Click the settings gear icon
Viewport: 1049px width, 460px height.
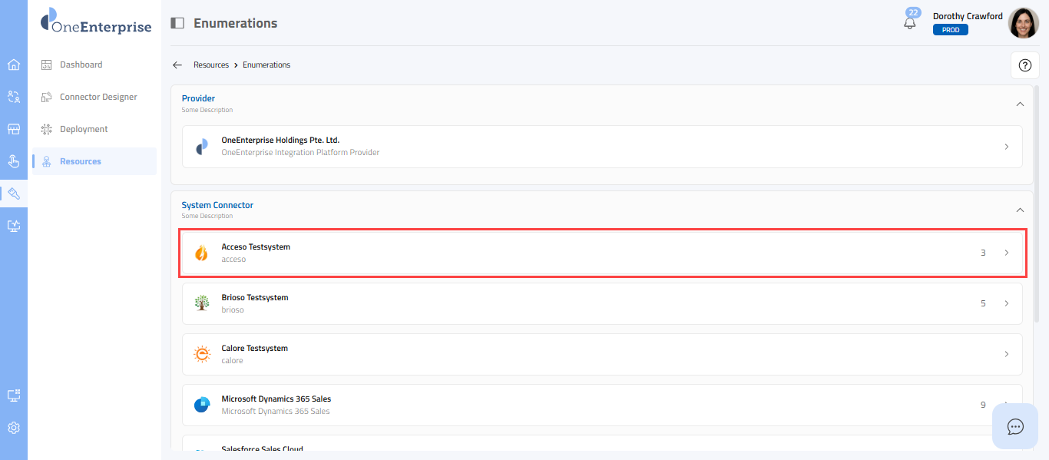(x=13, y=428)
